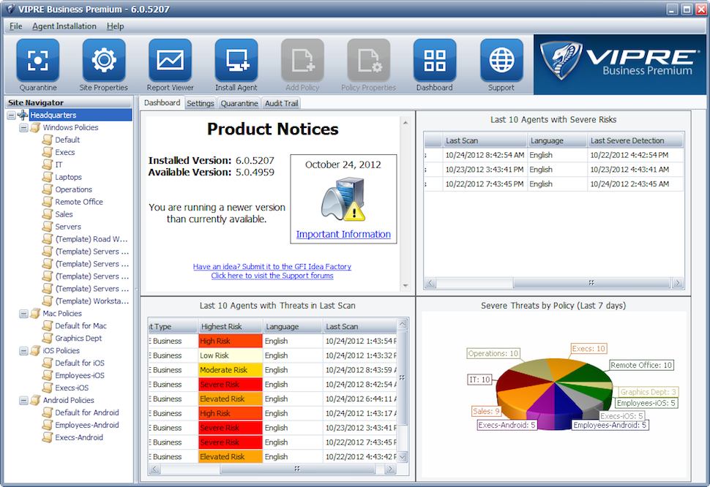
Task: Sort by Last Severe Detection column
Action: pos(635,140)
